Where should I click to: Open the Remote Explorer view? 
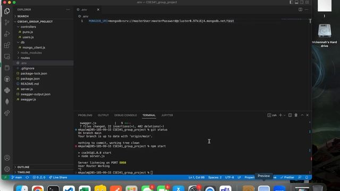[x=7, y=57]
